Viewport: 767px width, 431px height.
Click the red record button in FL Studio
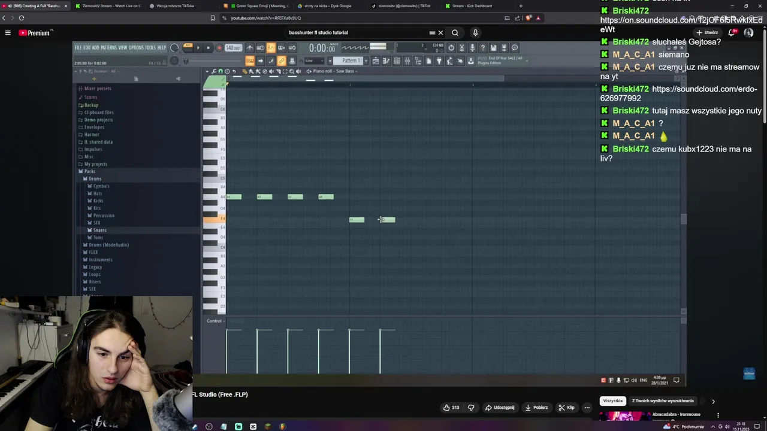(219, 48)
